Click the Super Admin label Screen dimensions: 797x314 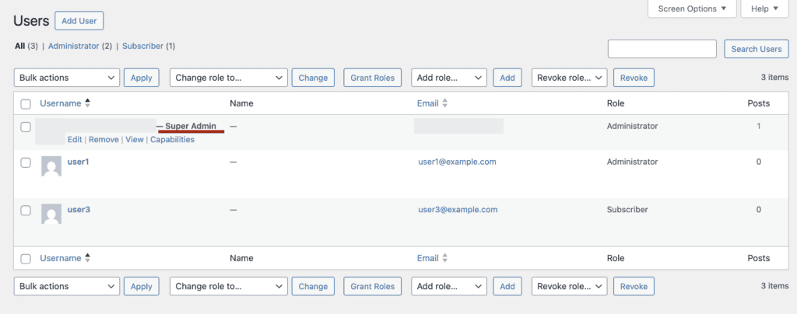(x=191, y=127)
